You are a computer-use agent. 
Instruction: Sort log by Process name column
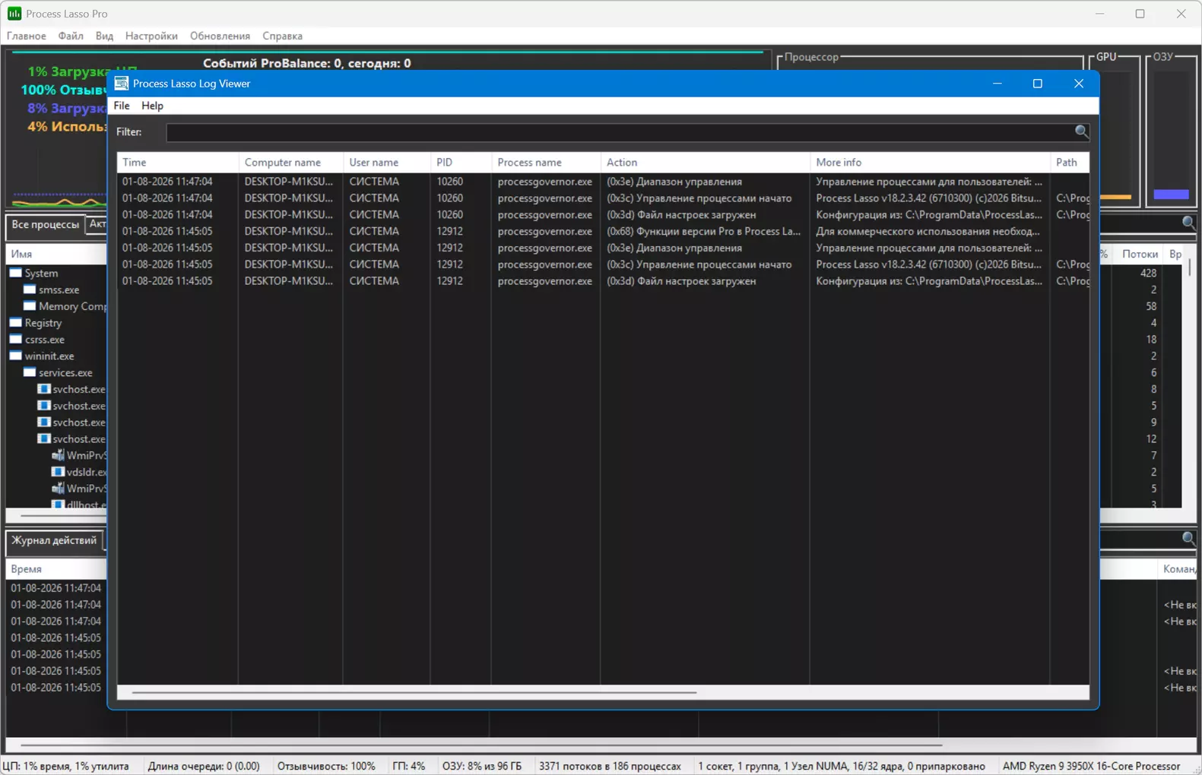(545, 163)
